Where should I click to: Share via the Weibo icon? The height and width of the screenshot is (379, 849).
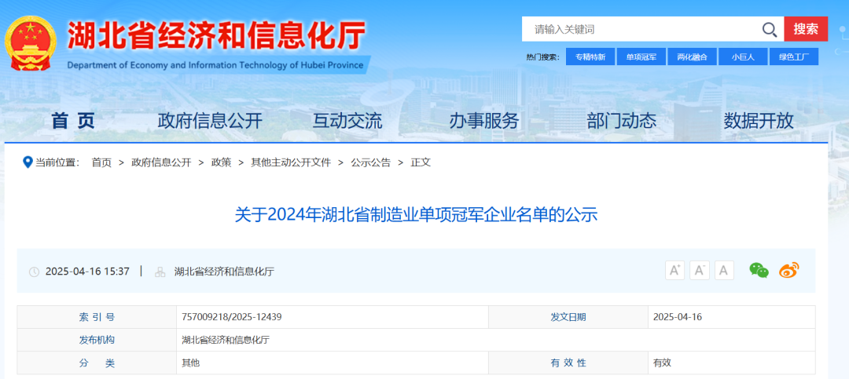789,270
